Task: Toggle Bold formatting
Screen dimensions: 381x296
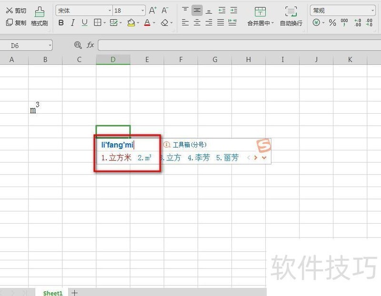Action: click(x=61, y=23)
